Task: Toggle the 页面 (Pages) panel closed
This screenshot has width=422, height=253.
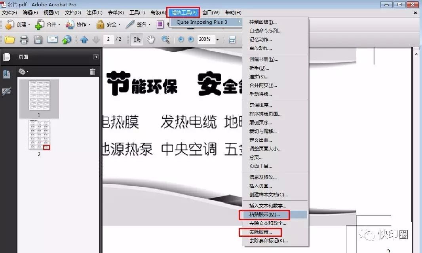Action: pos(96,56)
